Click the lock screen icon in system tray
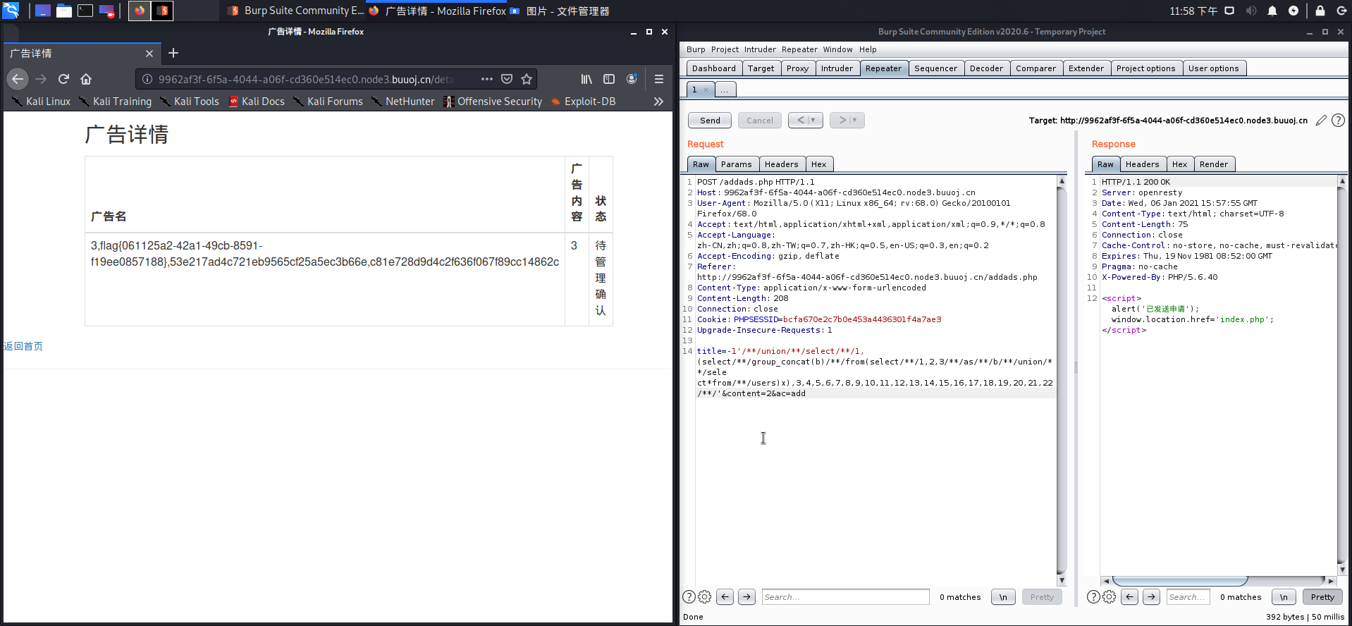 [1320, 11]
